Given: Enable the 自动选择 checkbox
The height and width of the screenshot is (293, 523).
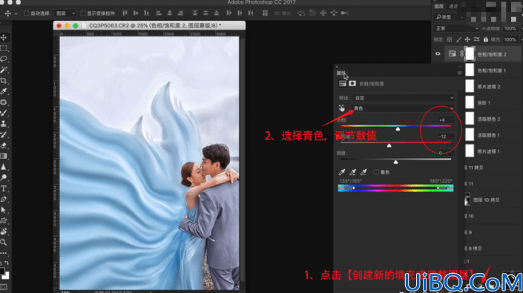Looking at the screenshot, I should coord(27,13).
